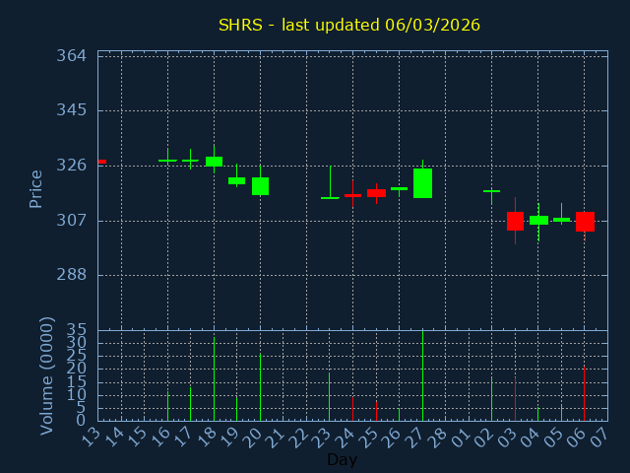Click the green candlestick on day 04
Screen dimensions: 630x473
pos(538,220)
